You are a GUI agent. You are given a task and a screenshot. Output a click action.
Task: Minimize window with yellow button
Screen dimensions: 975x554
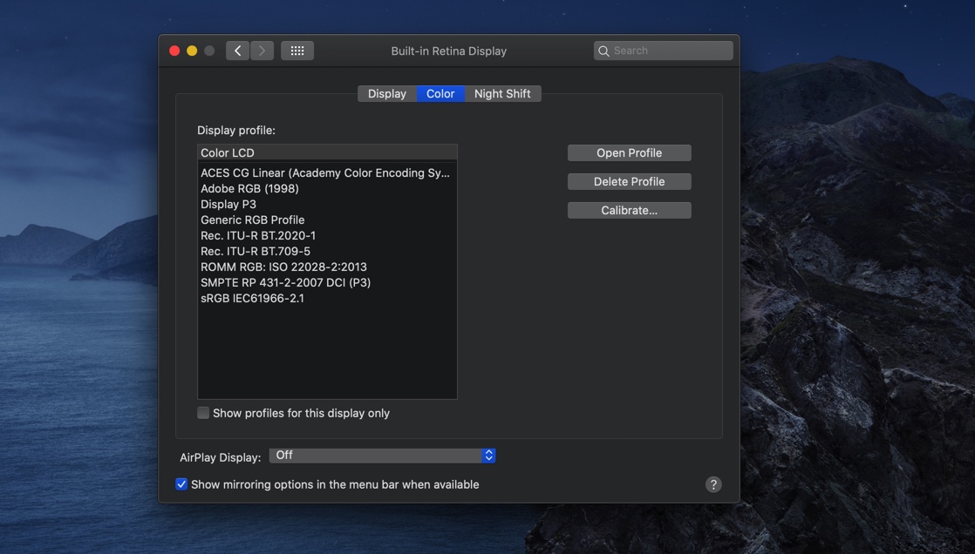[192, 51]
